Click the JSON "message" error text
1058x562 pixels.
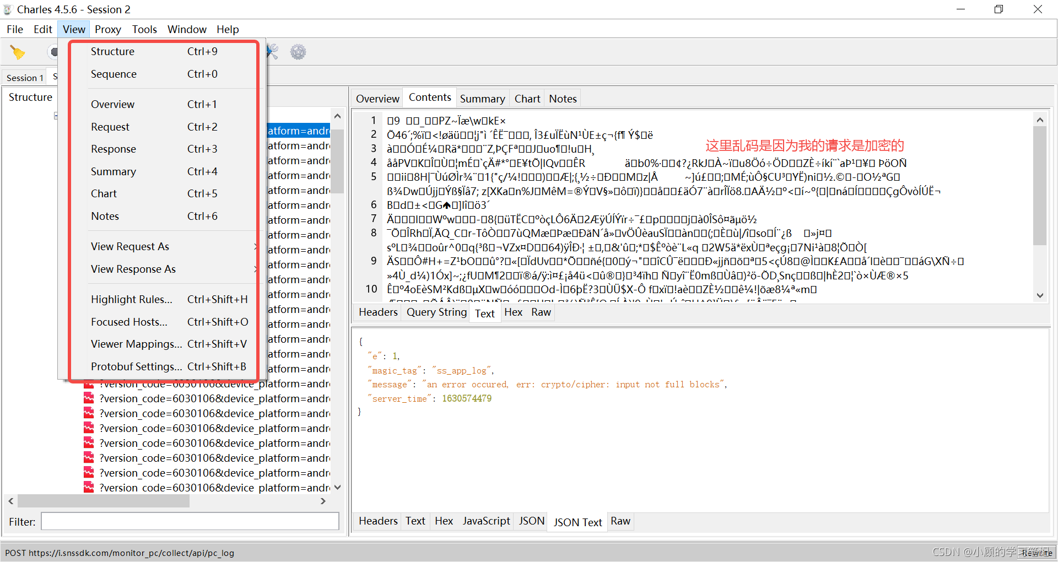(574, 384)
